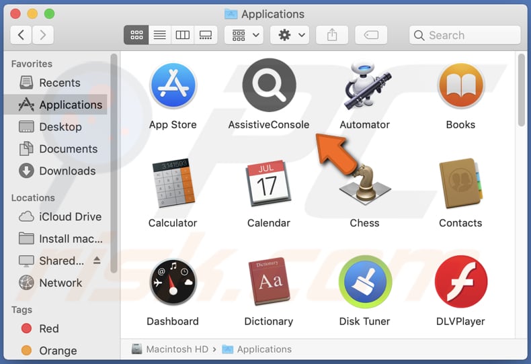
Task: Open Recents in the sidebar
Action: click(x=56, y=83)
